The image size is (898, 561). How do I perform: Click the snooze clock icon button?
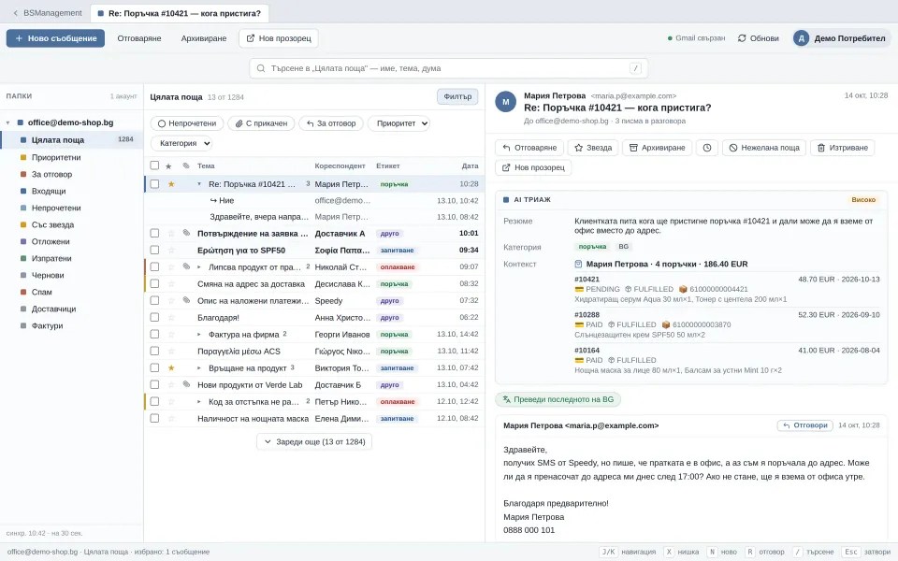click(x=707, y=148)
